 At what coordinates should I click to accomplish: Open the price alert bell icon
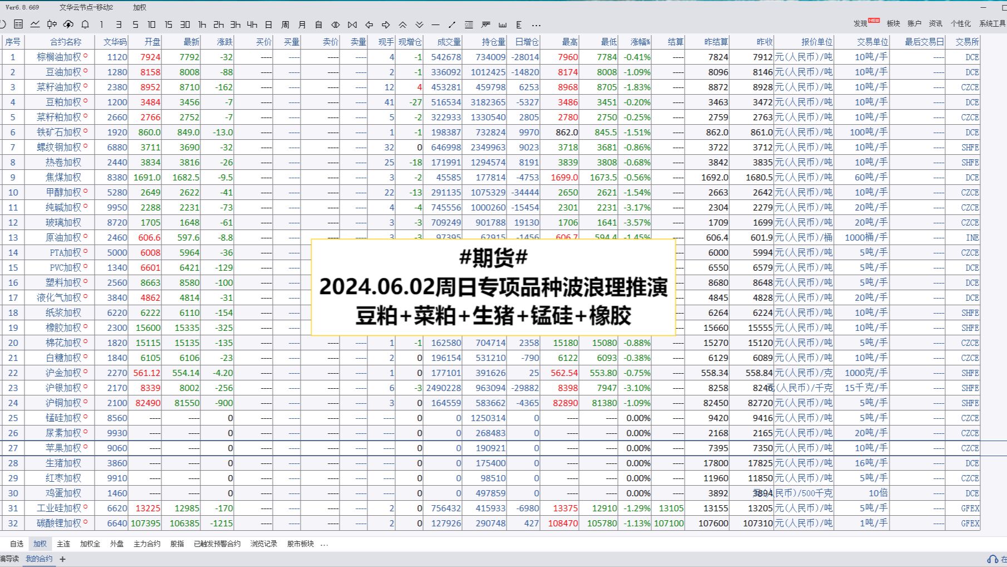click(85, 24)
